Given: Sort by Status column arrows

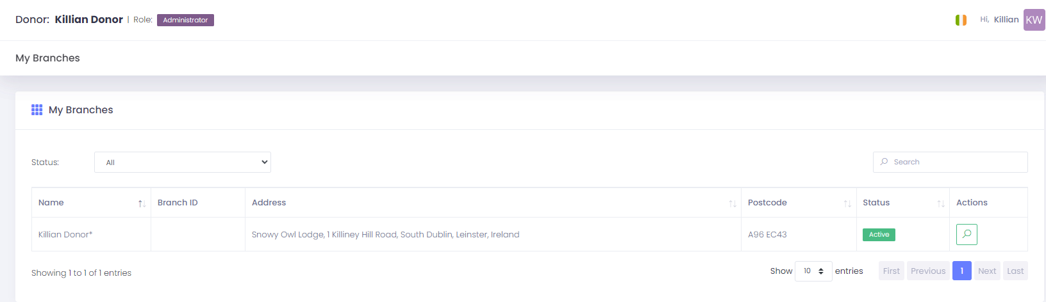Looking at the screenshot, I should coord(940,203).
